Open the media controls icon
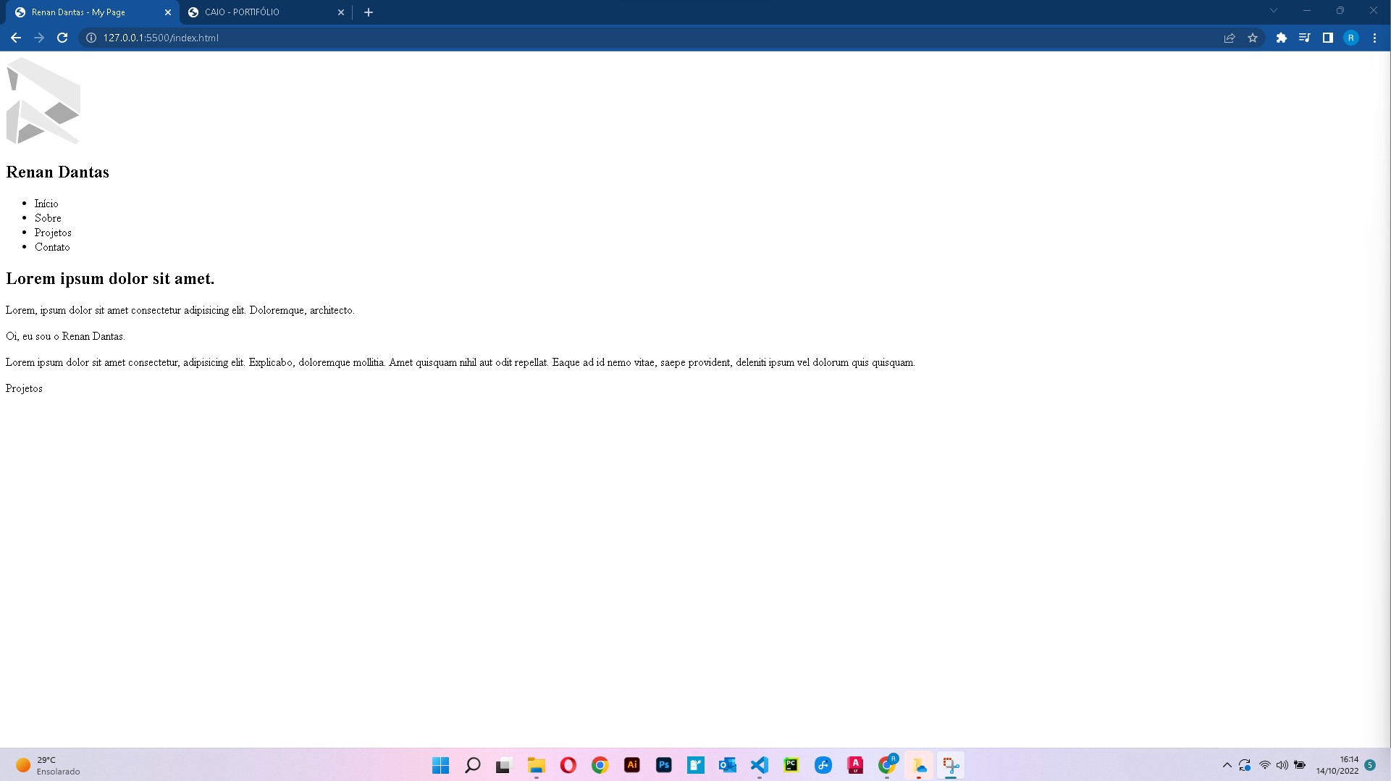The width and height of the screenshot is (1391, 781). tap(1304, 38)
